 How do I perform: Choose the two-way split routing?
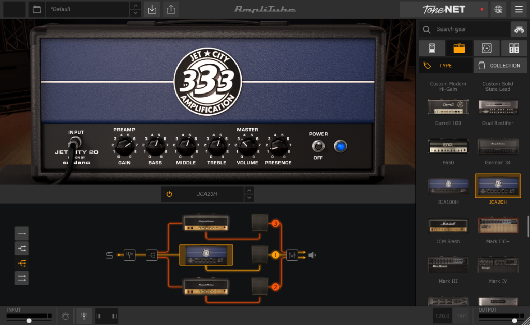[22, 249]
